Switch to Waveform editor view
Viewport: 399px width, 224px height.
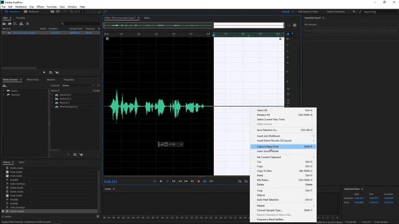(x=12, y=12)
